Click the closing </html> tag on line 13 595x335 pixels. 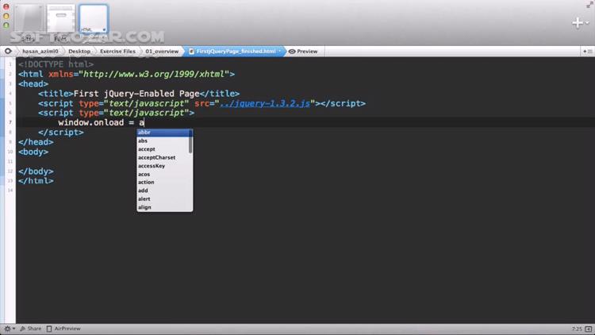pyautogui.click(x=36, y=181)
